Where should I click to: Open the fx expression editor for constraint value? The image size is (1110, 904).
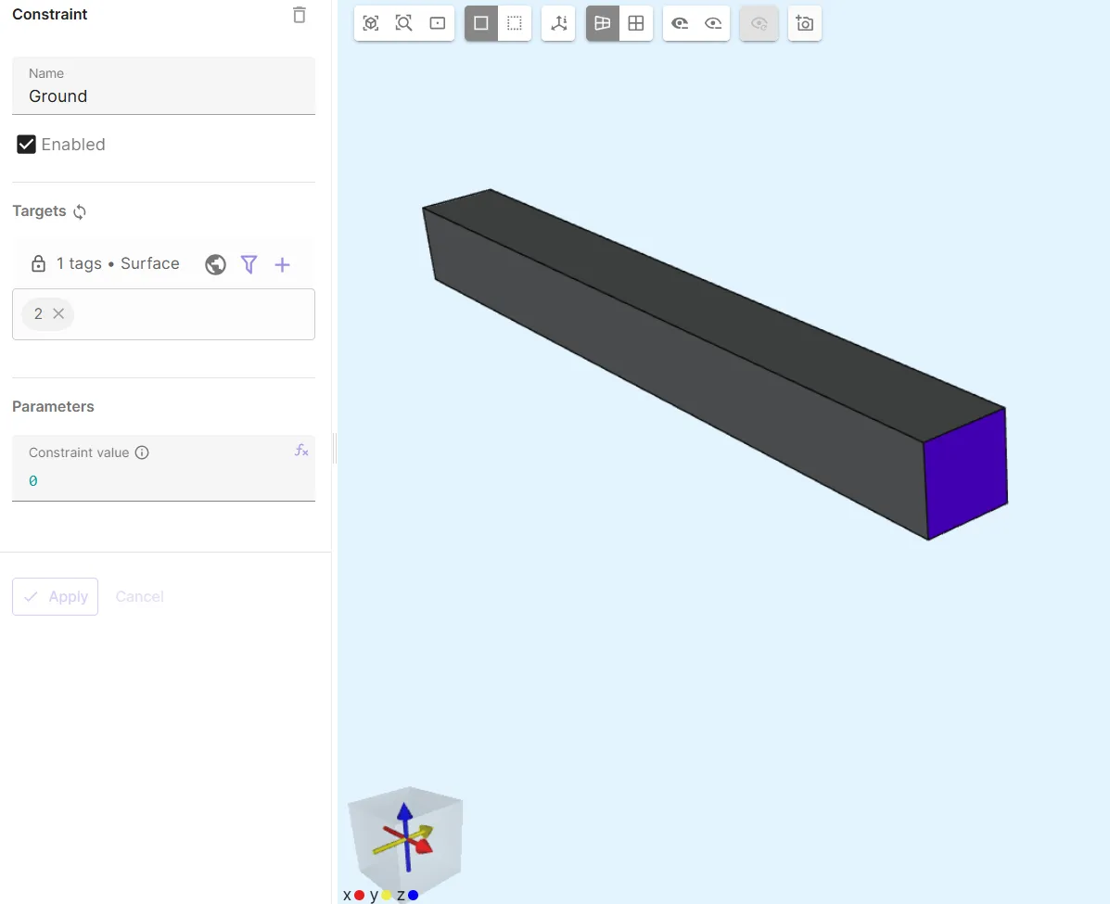tap(301, 451)
